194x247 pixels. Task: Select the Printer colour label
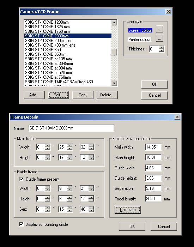pos(139,40)
